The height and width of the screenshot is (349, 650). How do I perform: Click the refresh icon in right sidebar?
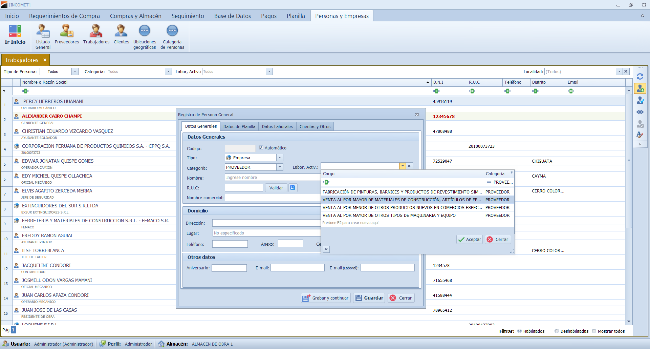click(640, 77)
